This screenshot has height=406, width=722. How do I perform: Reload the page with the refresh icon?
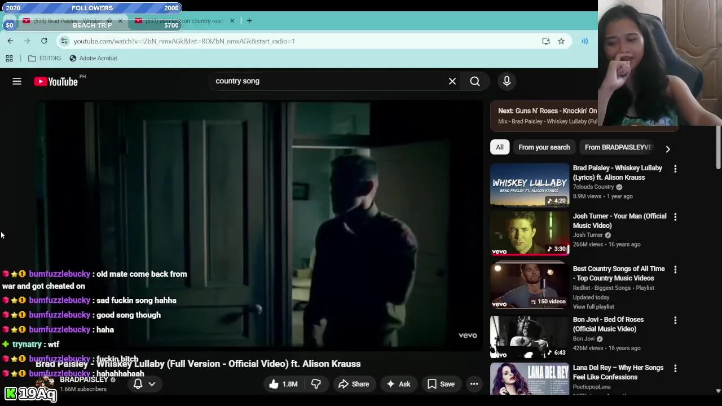[x=44, y=41]
